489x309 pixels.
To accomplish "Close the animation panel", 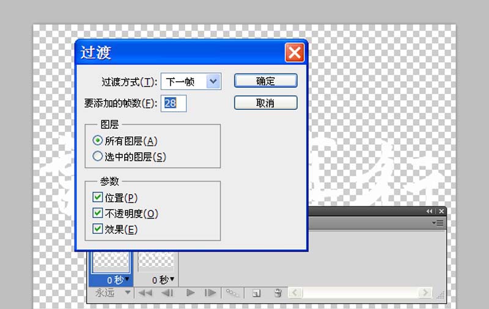I will click(441, 211).
